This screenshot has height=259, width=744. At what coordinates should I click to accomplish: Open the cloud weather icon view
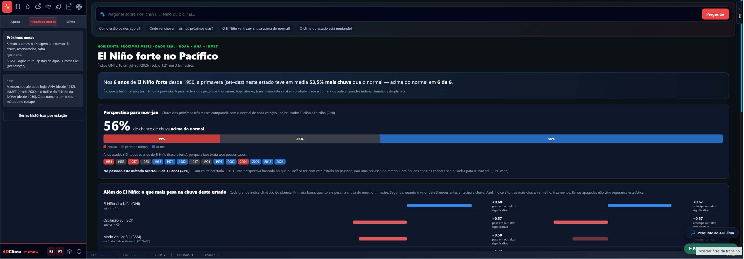38,7
